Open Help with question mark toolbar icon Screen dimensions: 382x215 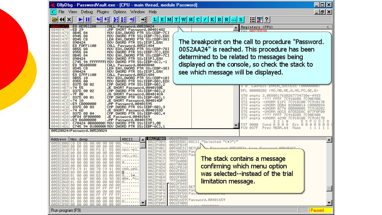click(x=267, y=20)
